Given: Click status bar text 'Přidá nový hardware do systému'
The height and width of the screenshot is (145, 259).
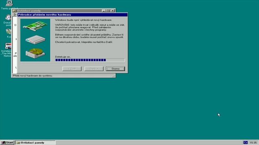Looking at the screenshot, I should pyautogui.click(x=32, y=76).
